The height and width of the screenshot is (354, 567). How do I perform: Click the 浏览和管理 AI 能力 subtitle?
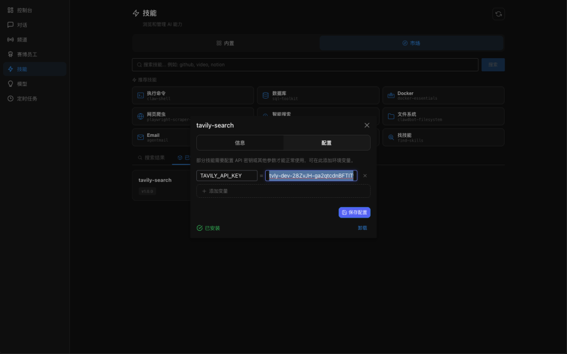click(x=162, y=24)
